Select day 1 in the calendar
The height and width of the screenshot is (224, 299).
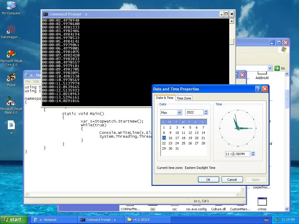164,127
